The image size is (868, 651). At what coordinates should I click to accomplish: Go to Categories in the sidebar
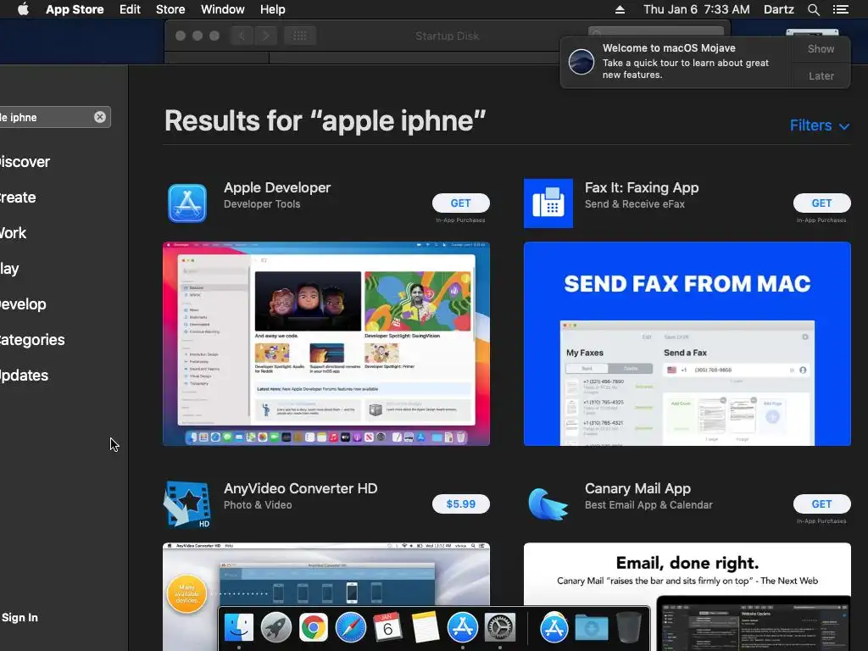pos(32,339)
